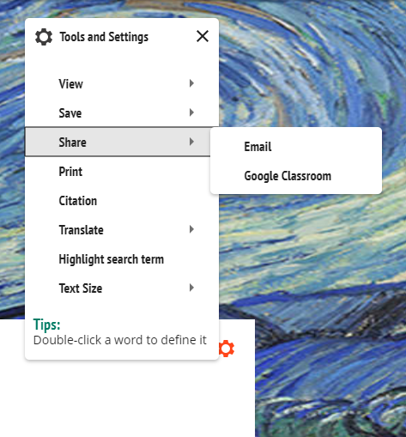Open the Citation option
406x437 pixels.
click(122, 201)
